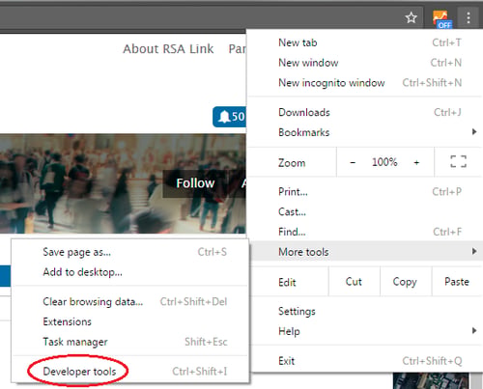Toggle fullscreen mode icon in Zoom row

click(459, 161)
